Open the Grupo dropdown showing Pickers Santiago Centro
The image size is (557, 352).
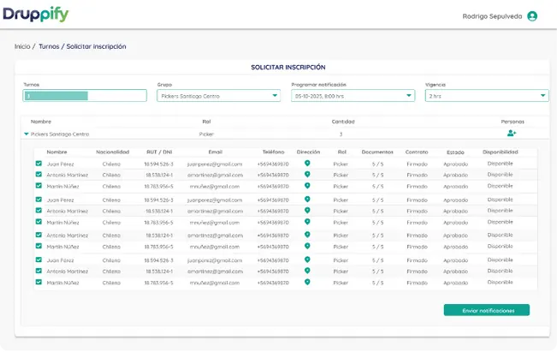pyautogui.click(x=218, y=96)
